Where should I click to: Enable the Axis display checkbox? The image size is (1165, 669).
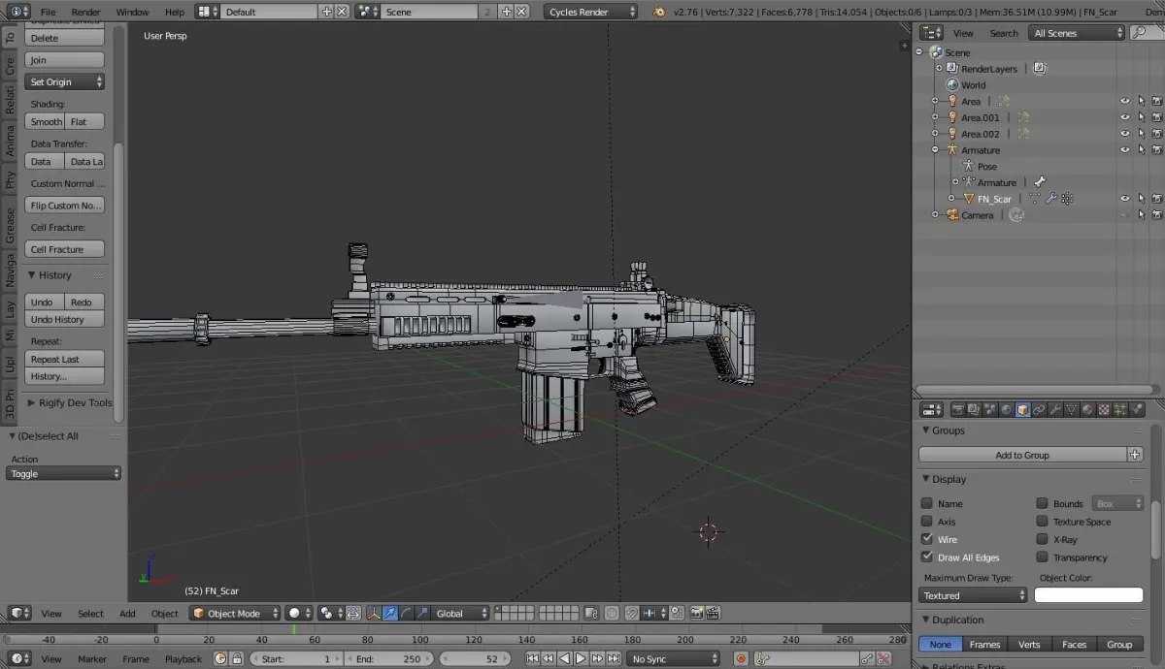927,521
